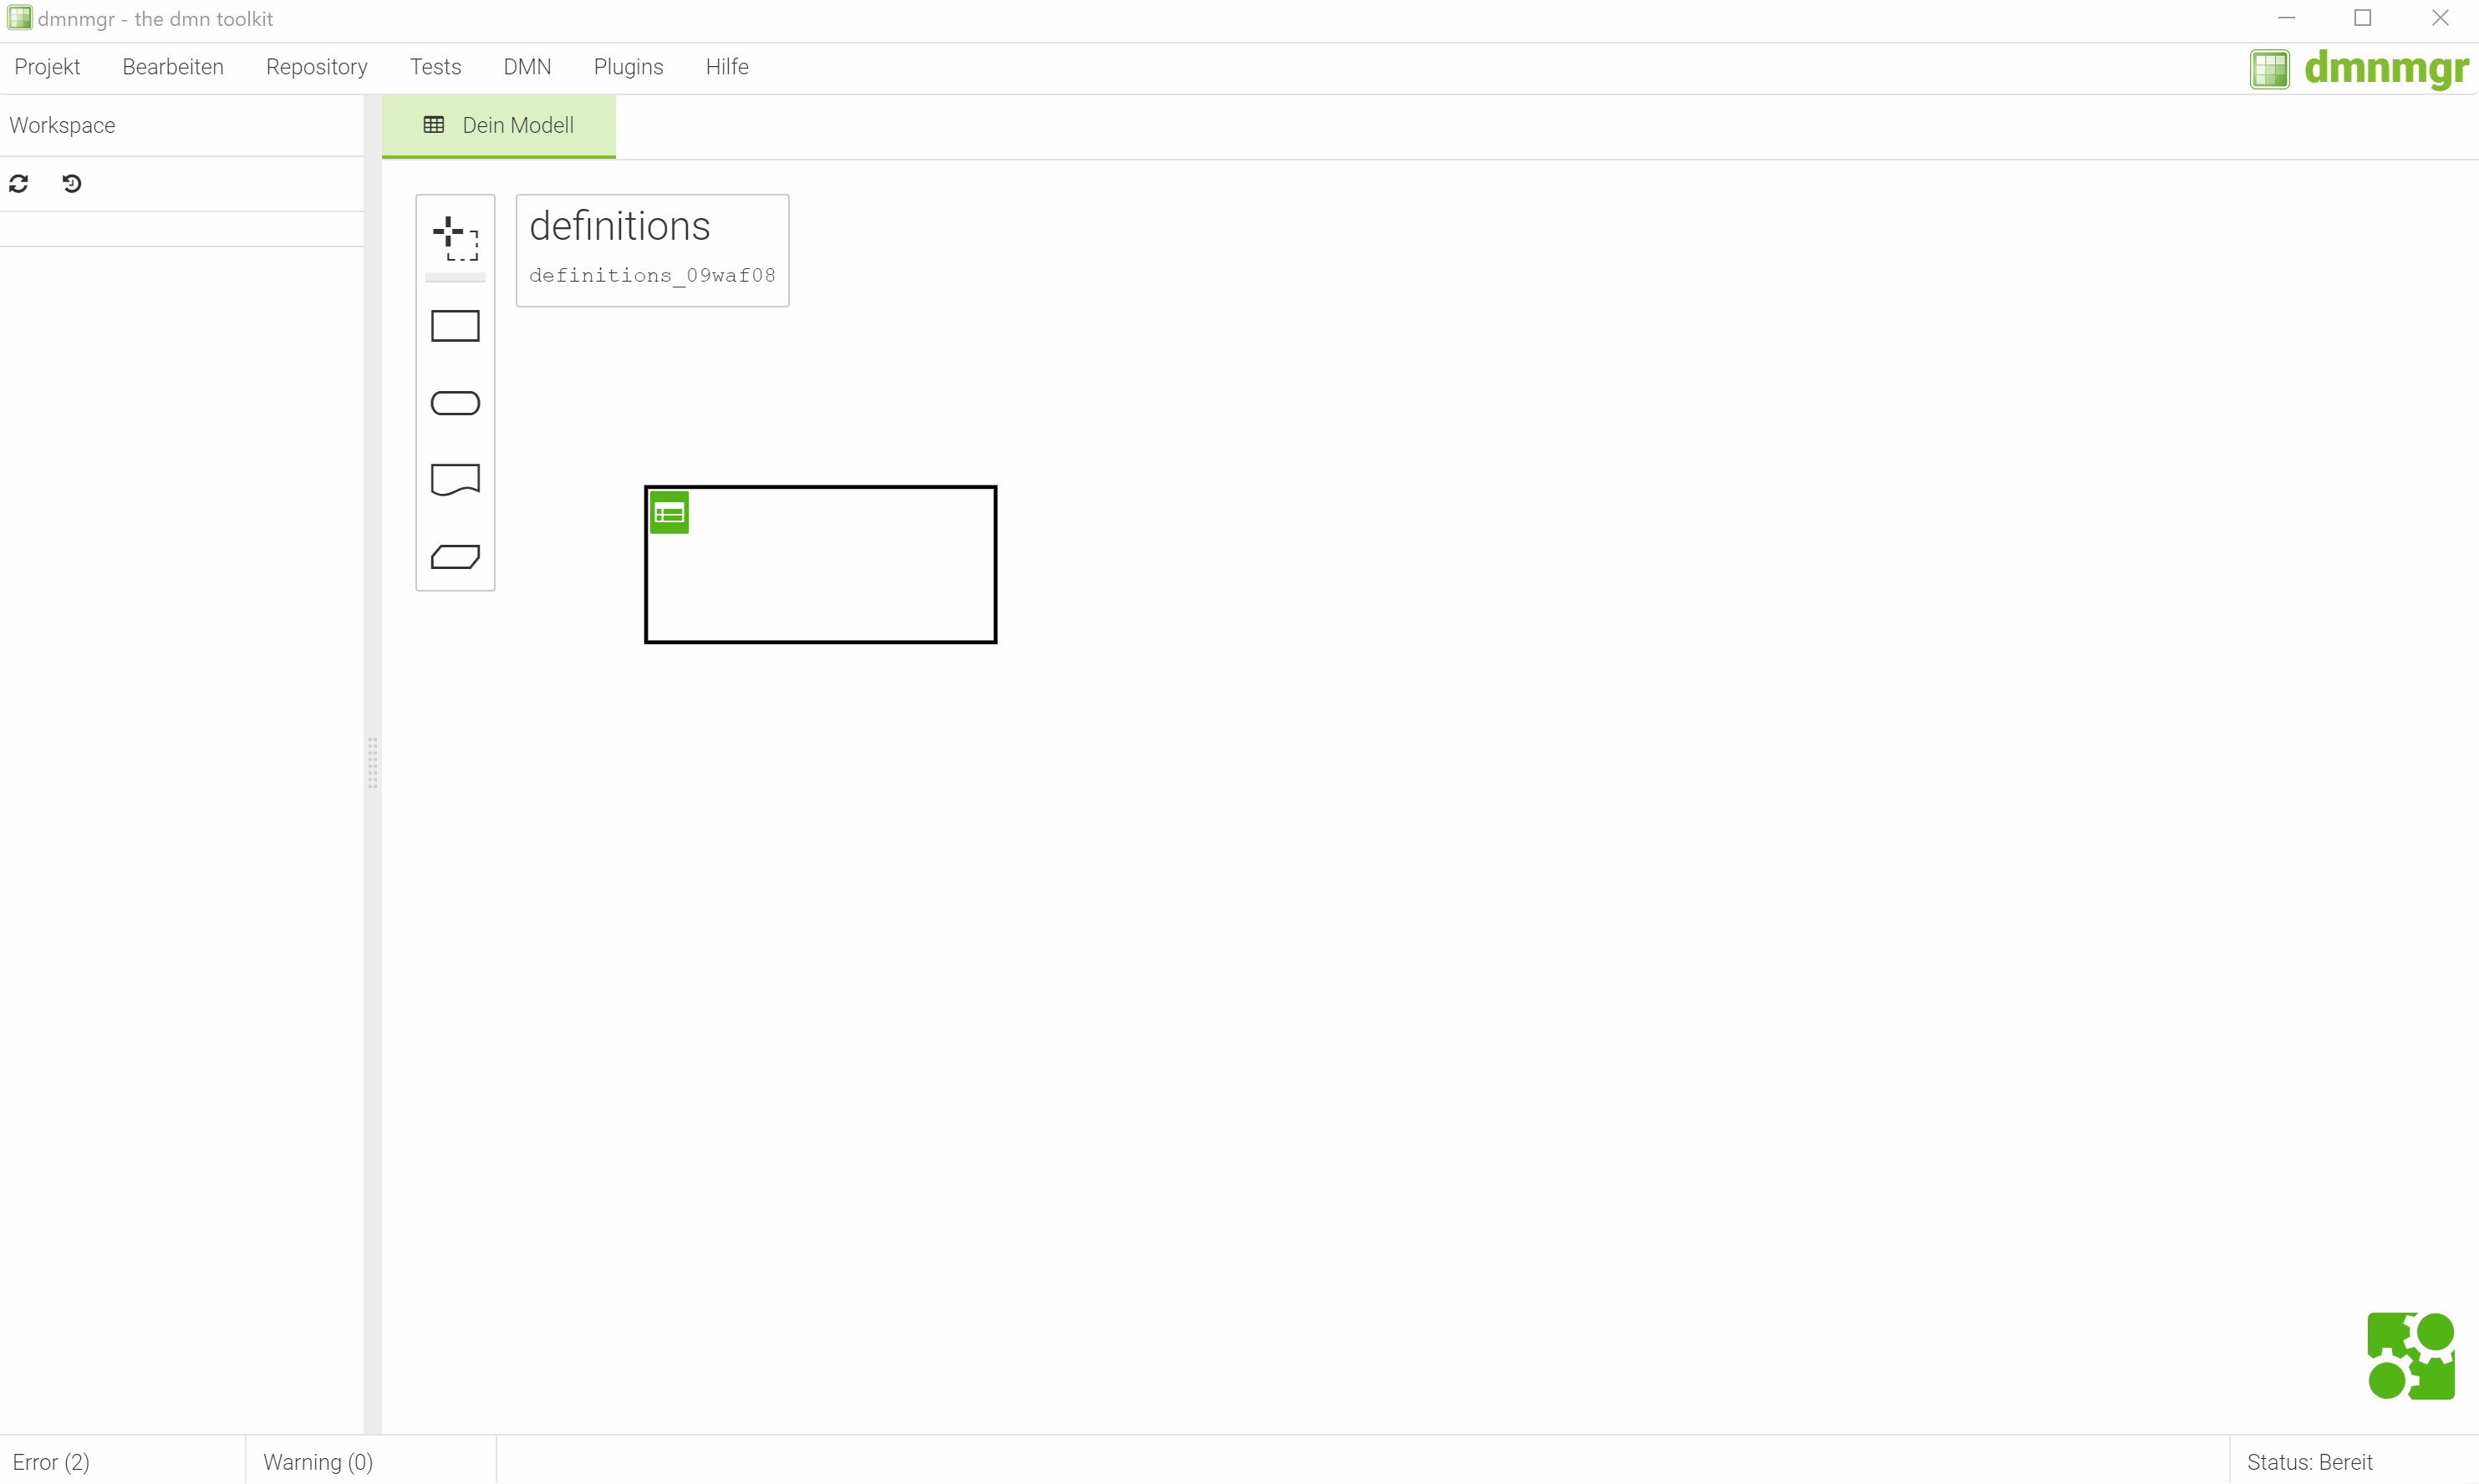2479x1484 pixels.
Task: Click the redo/refresh button
Action: click(x=19, y=184)
